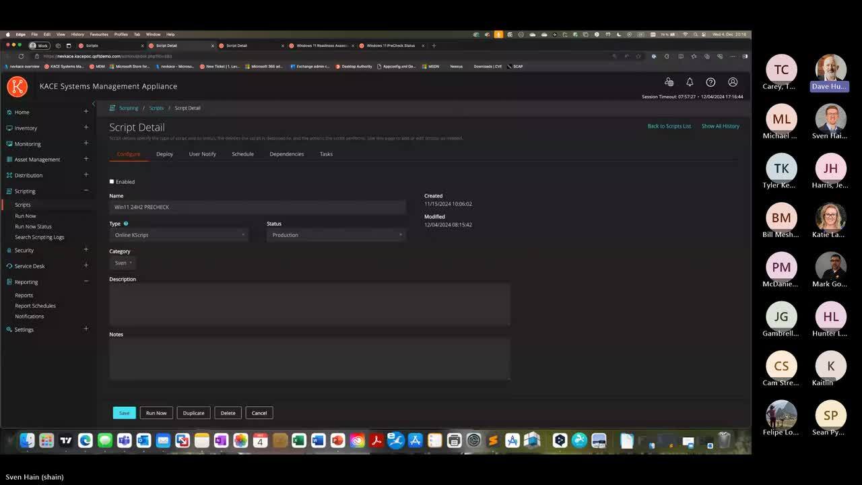Collapse the Scripting sidebar section
The image size is (862, 485).
pyautogui.click(x=86, y=191)
